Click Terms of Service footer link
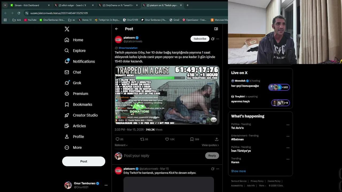 click(x=239, y=181)
